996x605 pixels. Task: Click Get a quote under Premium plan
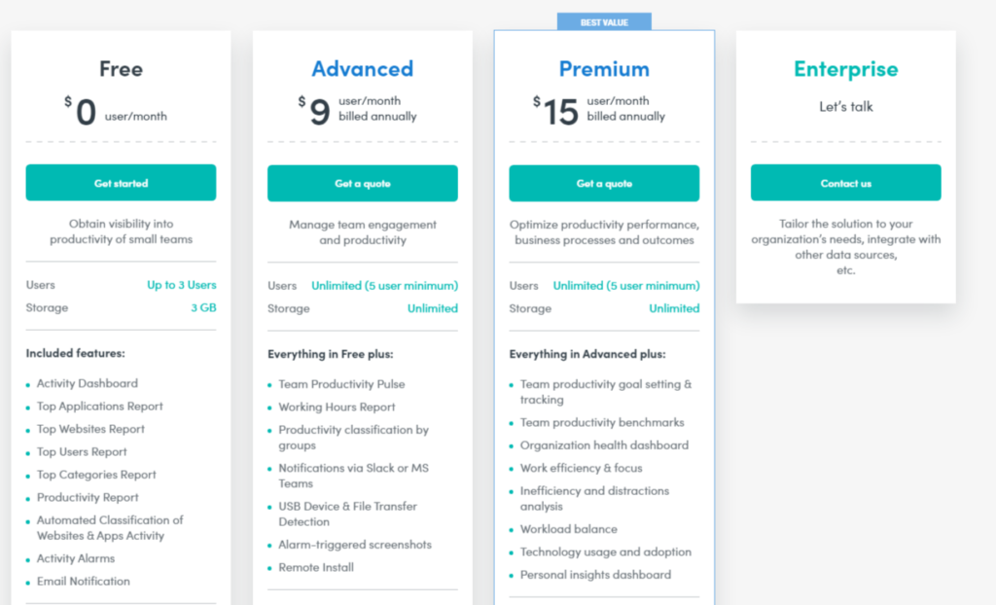[x=603, y=183]
